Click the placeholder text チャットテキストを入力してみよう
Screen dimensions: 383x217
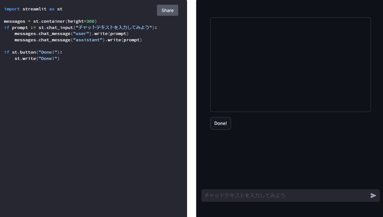pyautogui.click(x=244, y=196)
